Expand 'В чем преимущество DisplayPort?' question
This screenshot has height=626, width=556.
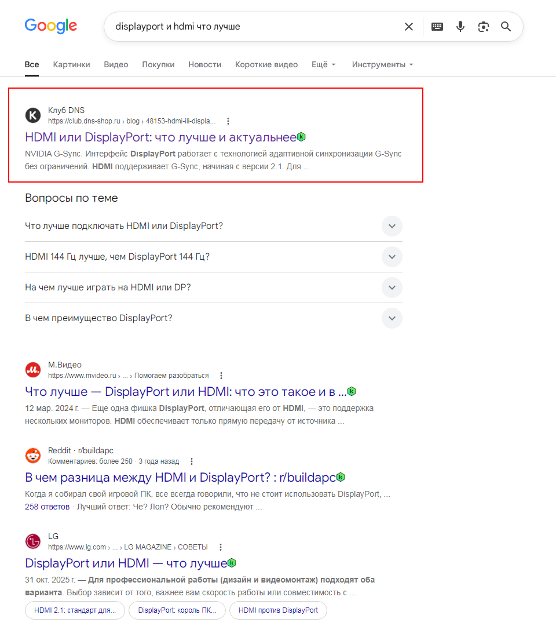click(x=213, y=318)
